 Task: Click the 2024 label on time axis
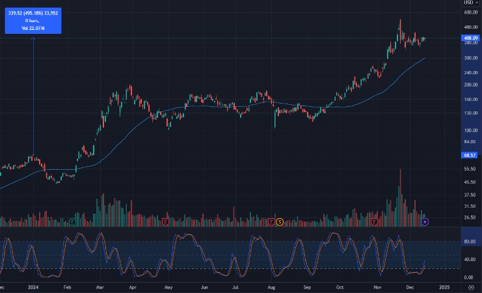coord(33,287)
